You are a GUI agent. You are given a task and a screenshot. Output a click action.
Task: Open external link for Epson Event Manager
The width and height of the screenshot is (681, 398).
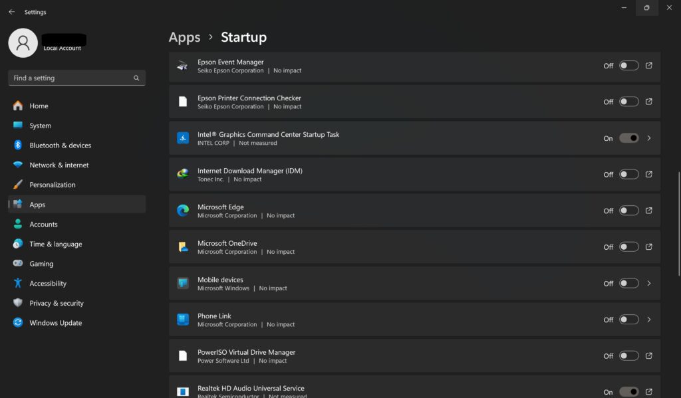(x=649, y=66)
